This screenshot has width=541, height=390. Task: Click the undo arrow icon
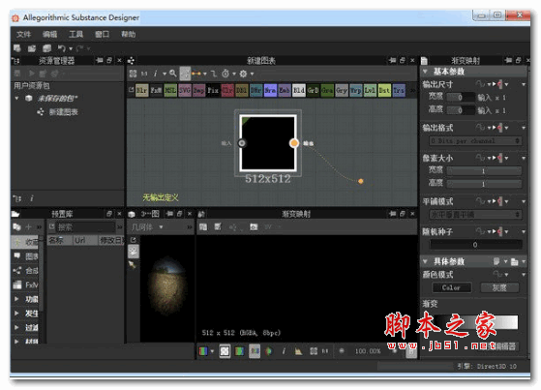tap(62, 48)
